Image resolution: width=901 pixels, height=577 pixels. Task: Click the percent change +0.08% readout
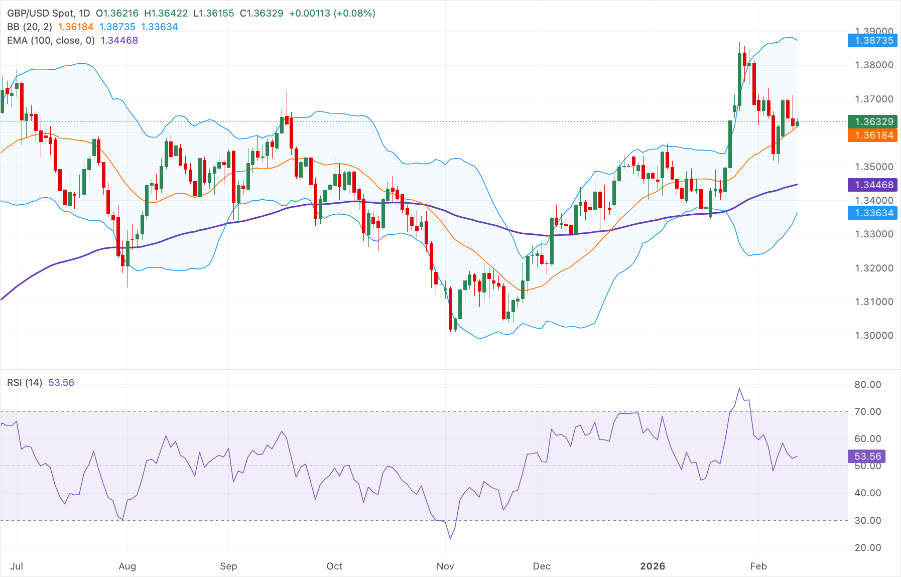(353, 14)
